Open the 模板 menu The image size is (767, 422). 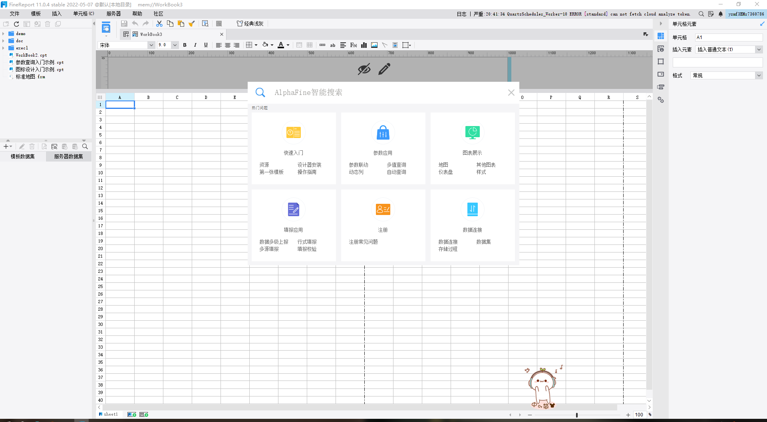(x=36, y=14)
